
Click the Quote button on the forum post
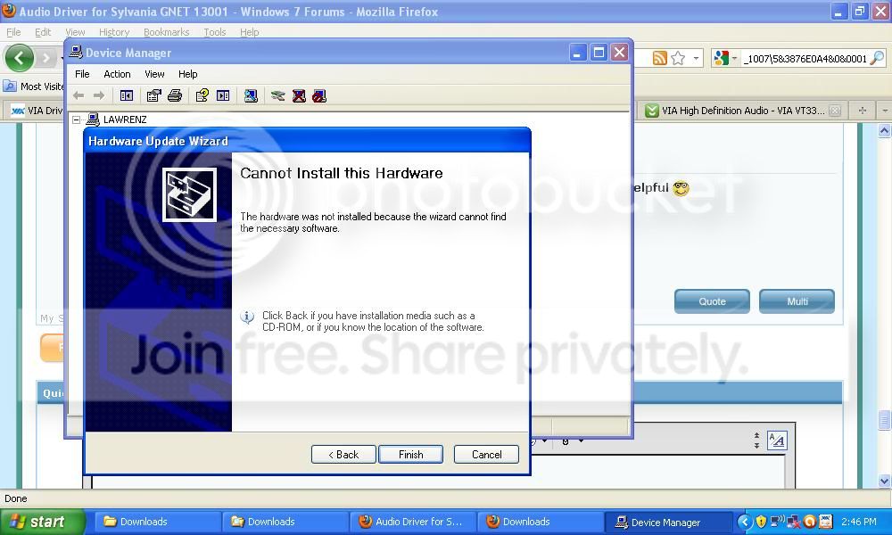pos(712,301)
